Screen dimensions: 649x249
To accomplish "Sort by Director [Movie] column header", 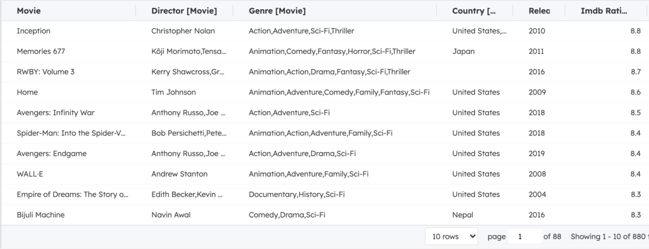I will click(184, 11).
